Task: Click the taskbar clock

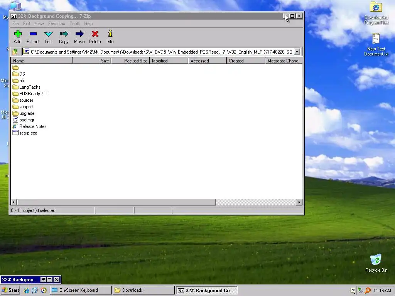Action: tap(382, 291)
